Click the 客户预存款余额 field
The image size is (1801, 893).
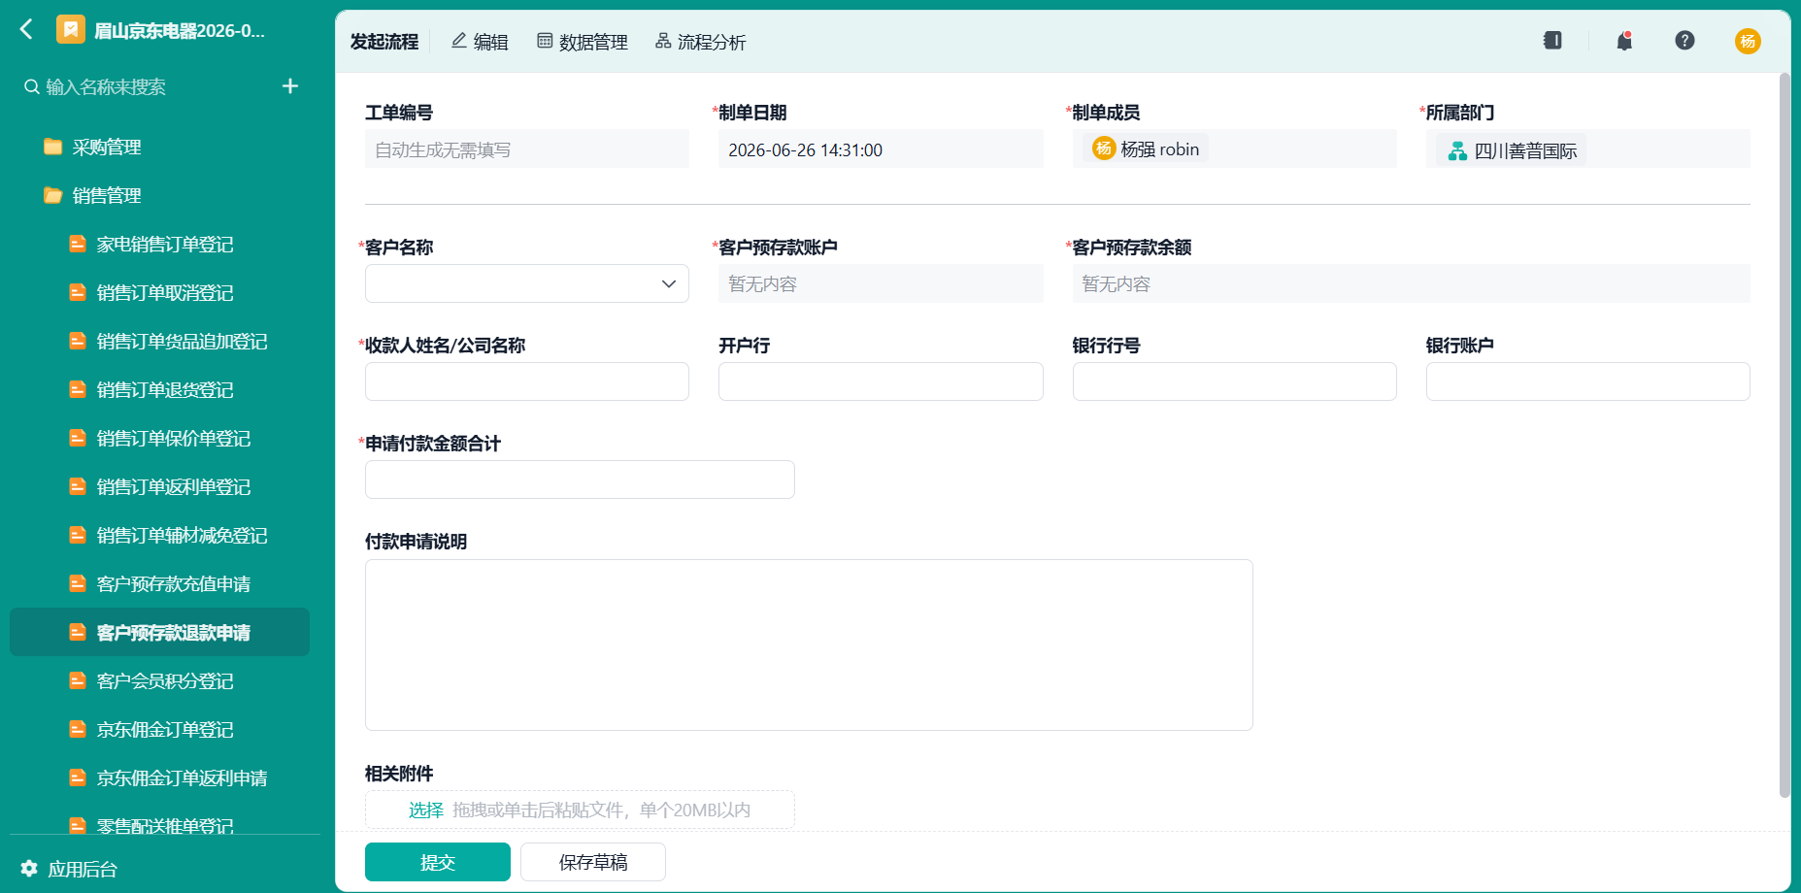pyautogui.click(x=1411, y=283)
